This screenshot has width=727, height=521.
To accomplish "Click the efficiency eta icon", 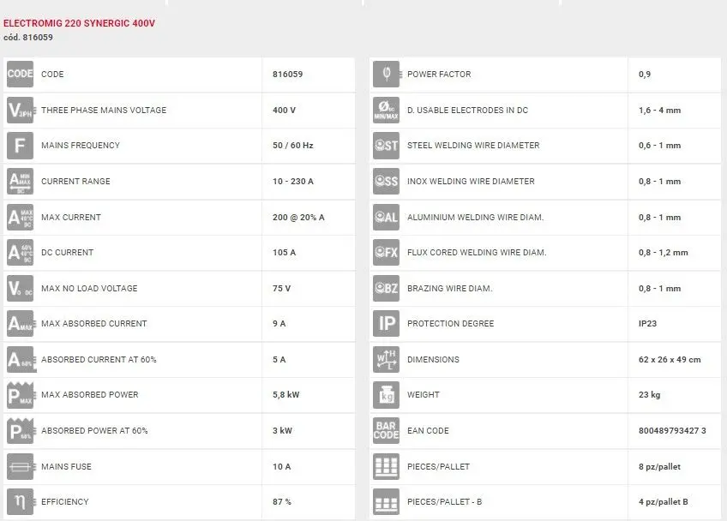I will [x=20, y=502].
